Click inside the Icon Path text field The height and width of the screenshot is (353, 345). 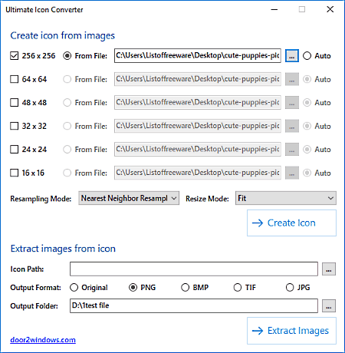(194, 269)
